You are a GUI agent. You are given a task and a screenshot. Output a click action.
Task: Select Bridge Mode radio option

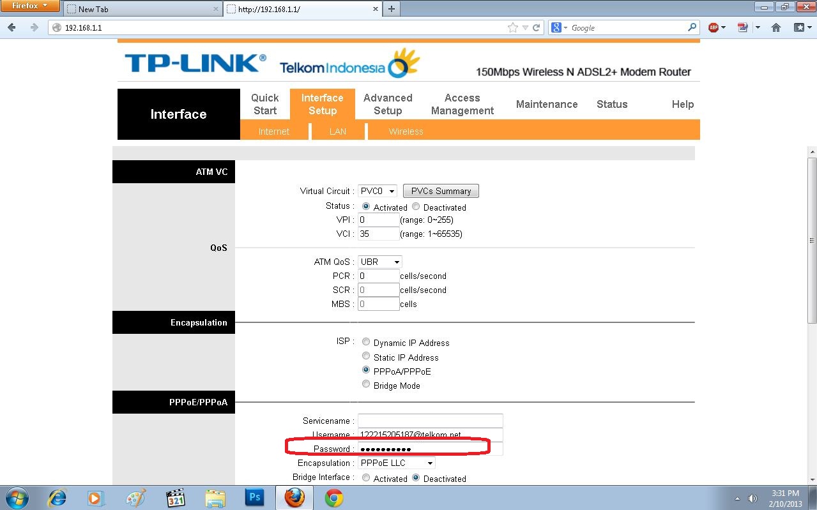coord(366,384)
